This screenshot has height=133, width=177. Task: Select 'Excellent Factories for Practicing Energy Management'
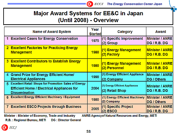[44, 50]
